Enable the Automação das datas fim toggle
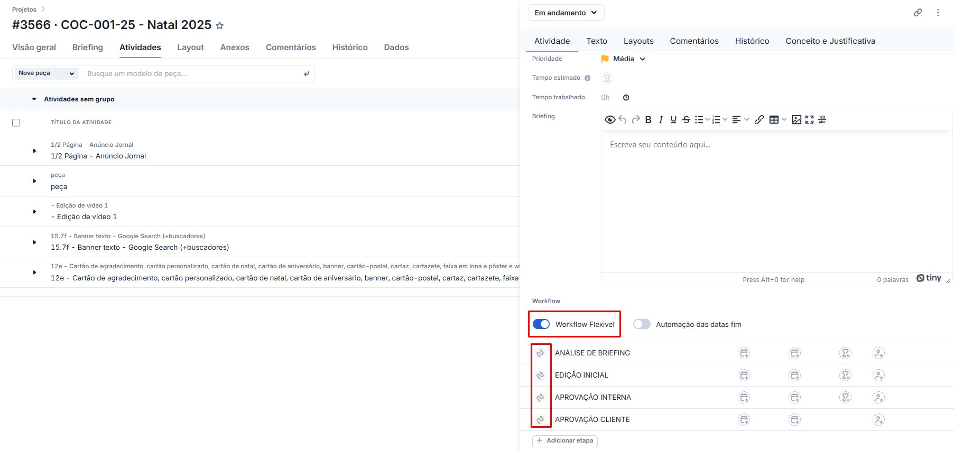Screen dimensions: 954x451 pos(642,324)
